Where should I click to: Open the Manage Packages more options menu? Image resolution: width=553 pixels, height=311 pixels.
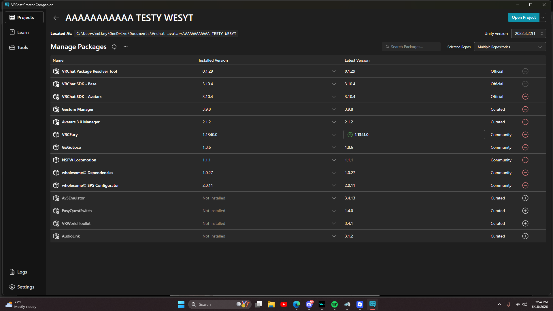coord(126,47)
